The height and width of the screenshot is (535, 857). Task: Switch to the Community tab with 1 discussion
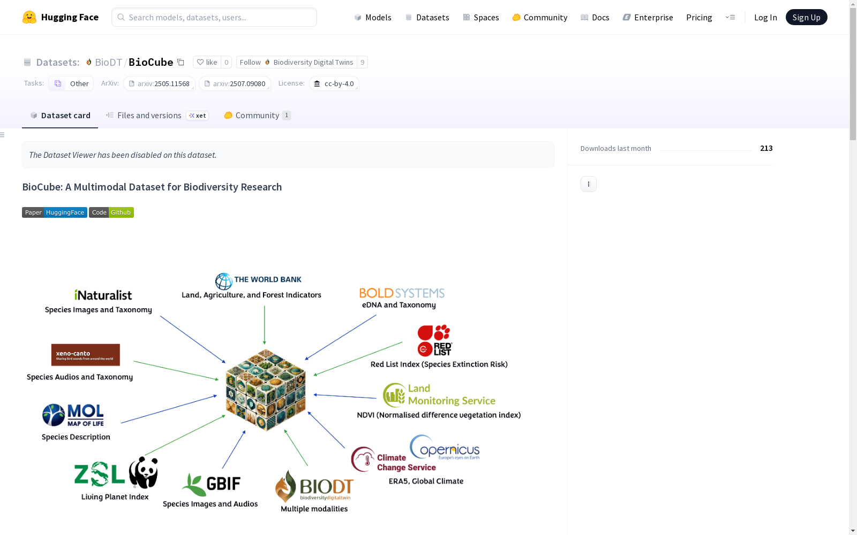[258, 116]
